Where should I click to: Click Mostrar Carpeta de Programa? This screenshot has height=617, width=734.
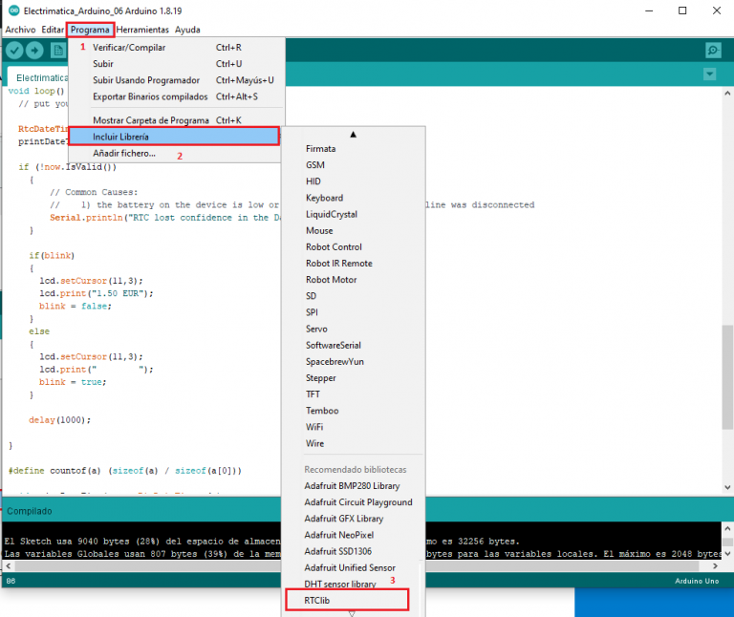[x=151, y=120]
